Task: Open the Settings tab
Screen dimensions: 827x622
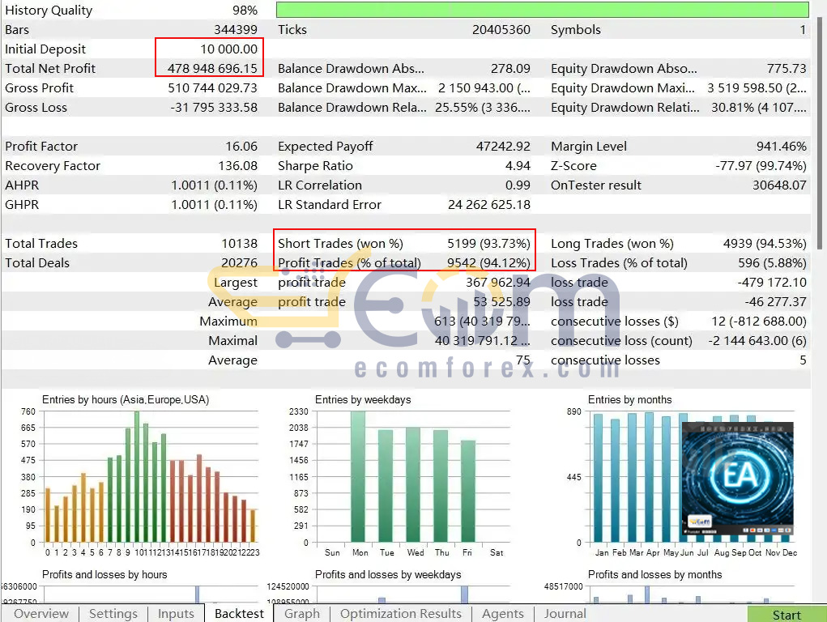Action: [x=113, y=614]
